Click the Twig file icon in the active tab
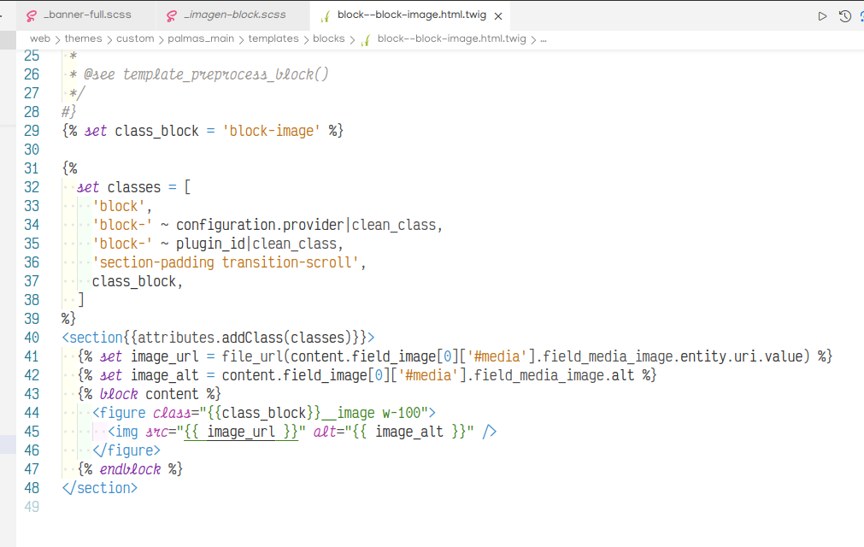Screen dimensions: 864x547 326,15
